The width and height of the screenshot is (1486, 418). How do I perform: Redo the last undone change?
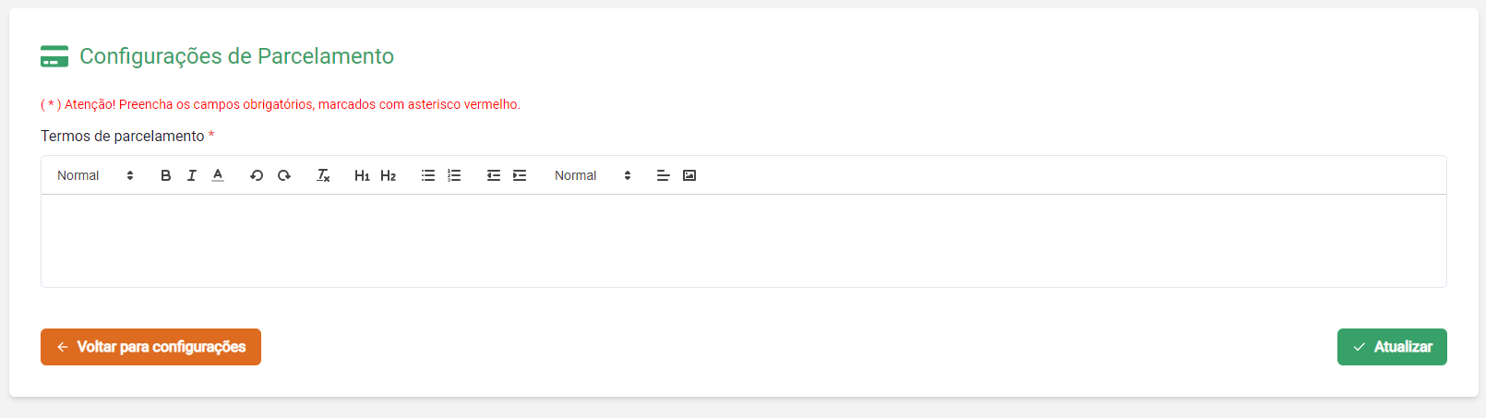(284, 175)
